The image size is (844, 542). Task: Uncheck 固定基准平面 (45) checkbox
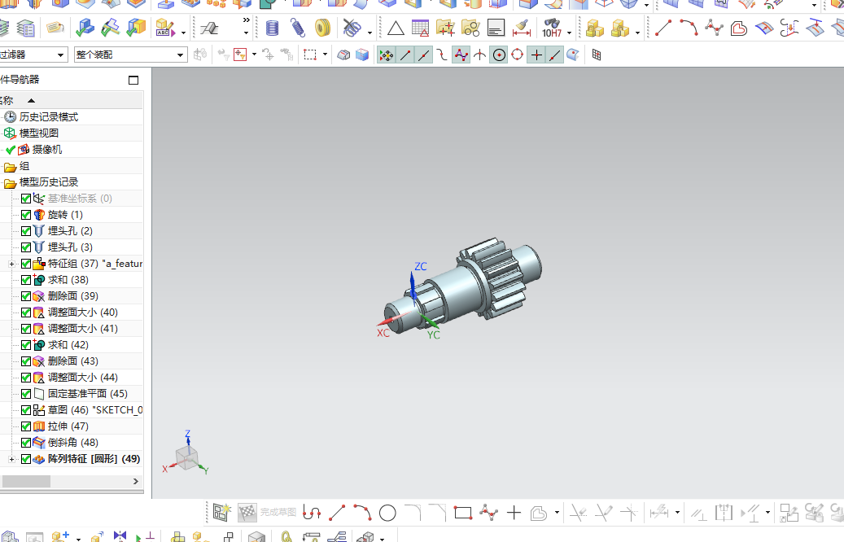(26, 393)
